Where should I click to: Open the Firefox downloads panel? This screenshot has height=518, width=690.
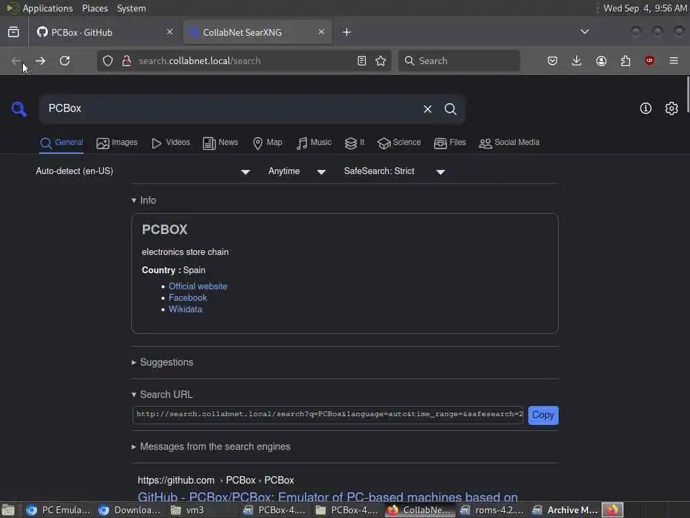coord(577,61)
